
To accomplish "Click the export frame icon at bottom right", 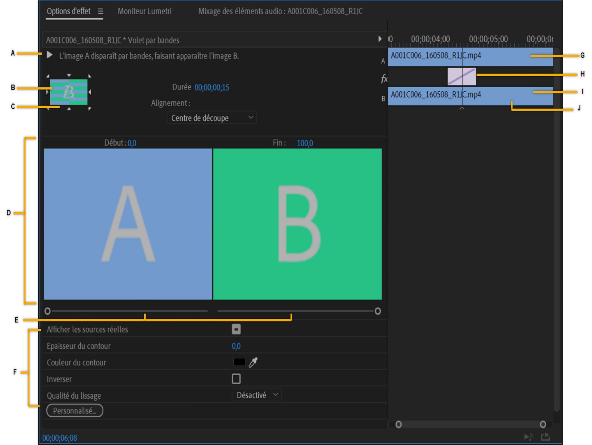I will tap(545, 437).
